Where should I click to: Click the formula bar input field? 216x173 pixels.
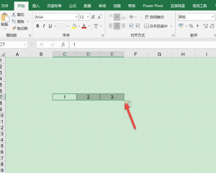coord(143,44)
